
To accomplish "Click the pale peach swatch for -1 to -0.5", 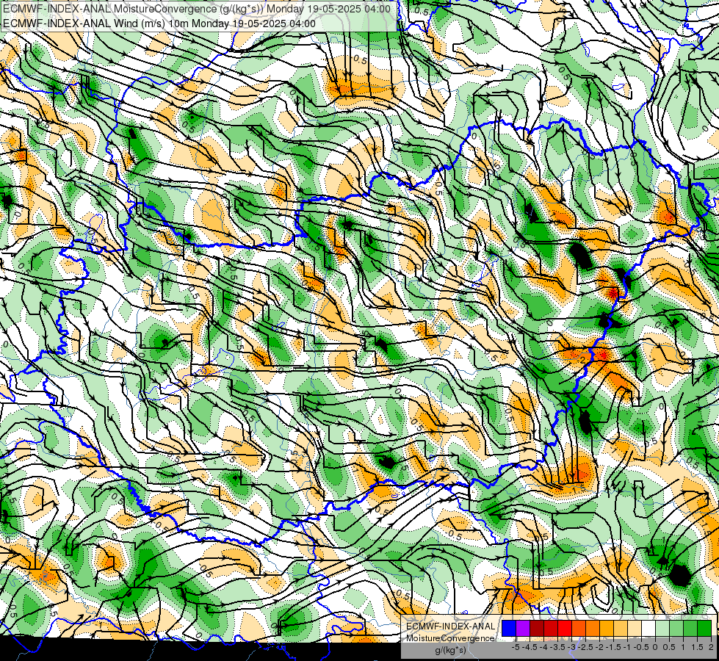I will 635,629.
